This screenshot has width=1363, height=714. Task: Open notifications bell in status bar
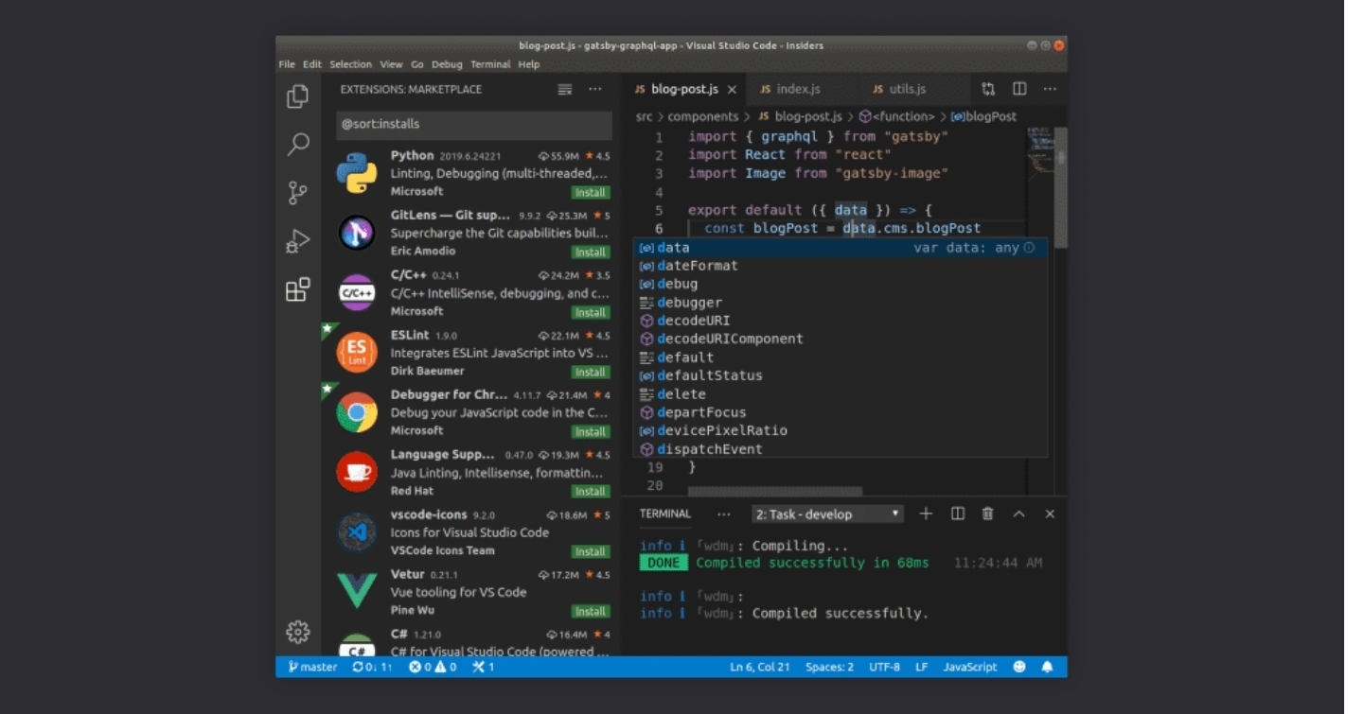[x=1047, y=667]
